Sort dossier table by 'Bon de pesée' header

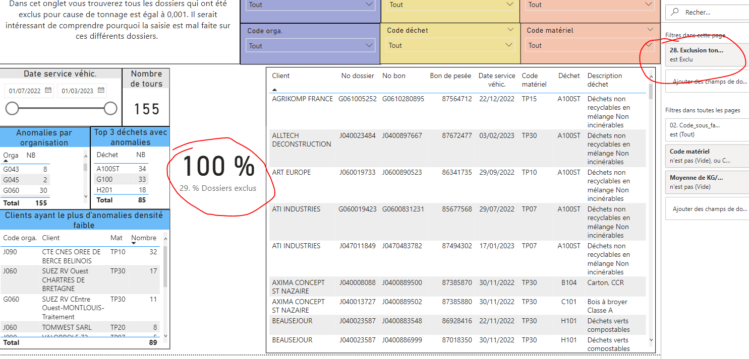coord(450,76)
